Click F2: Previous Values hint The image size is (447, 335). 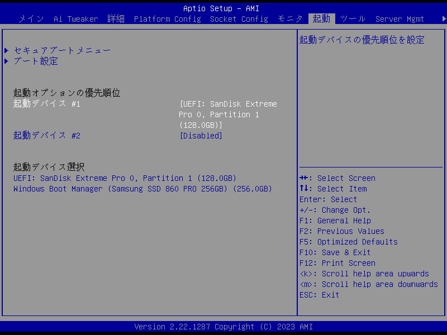tap(342, 231)
